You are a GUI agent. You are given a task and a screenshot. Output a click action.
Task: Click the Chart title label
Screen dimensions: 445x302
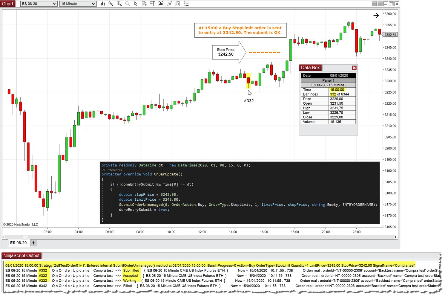point(7,4)
